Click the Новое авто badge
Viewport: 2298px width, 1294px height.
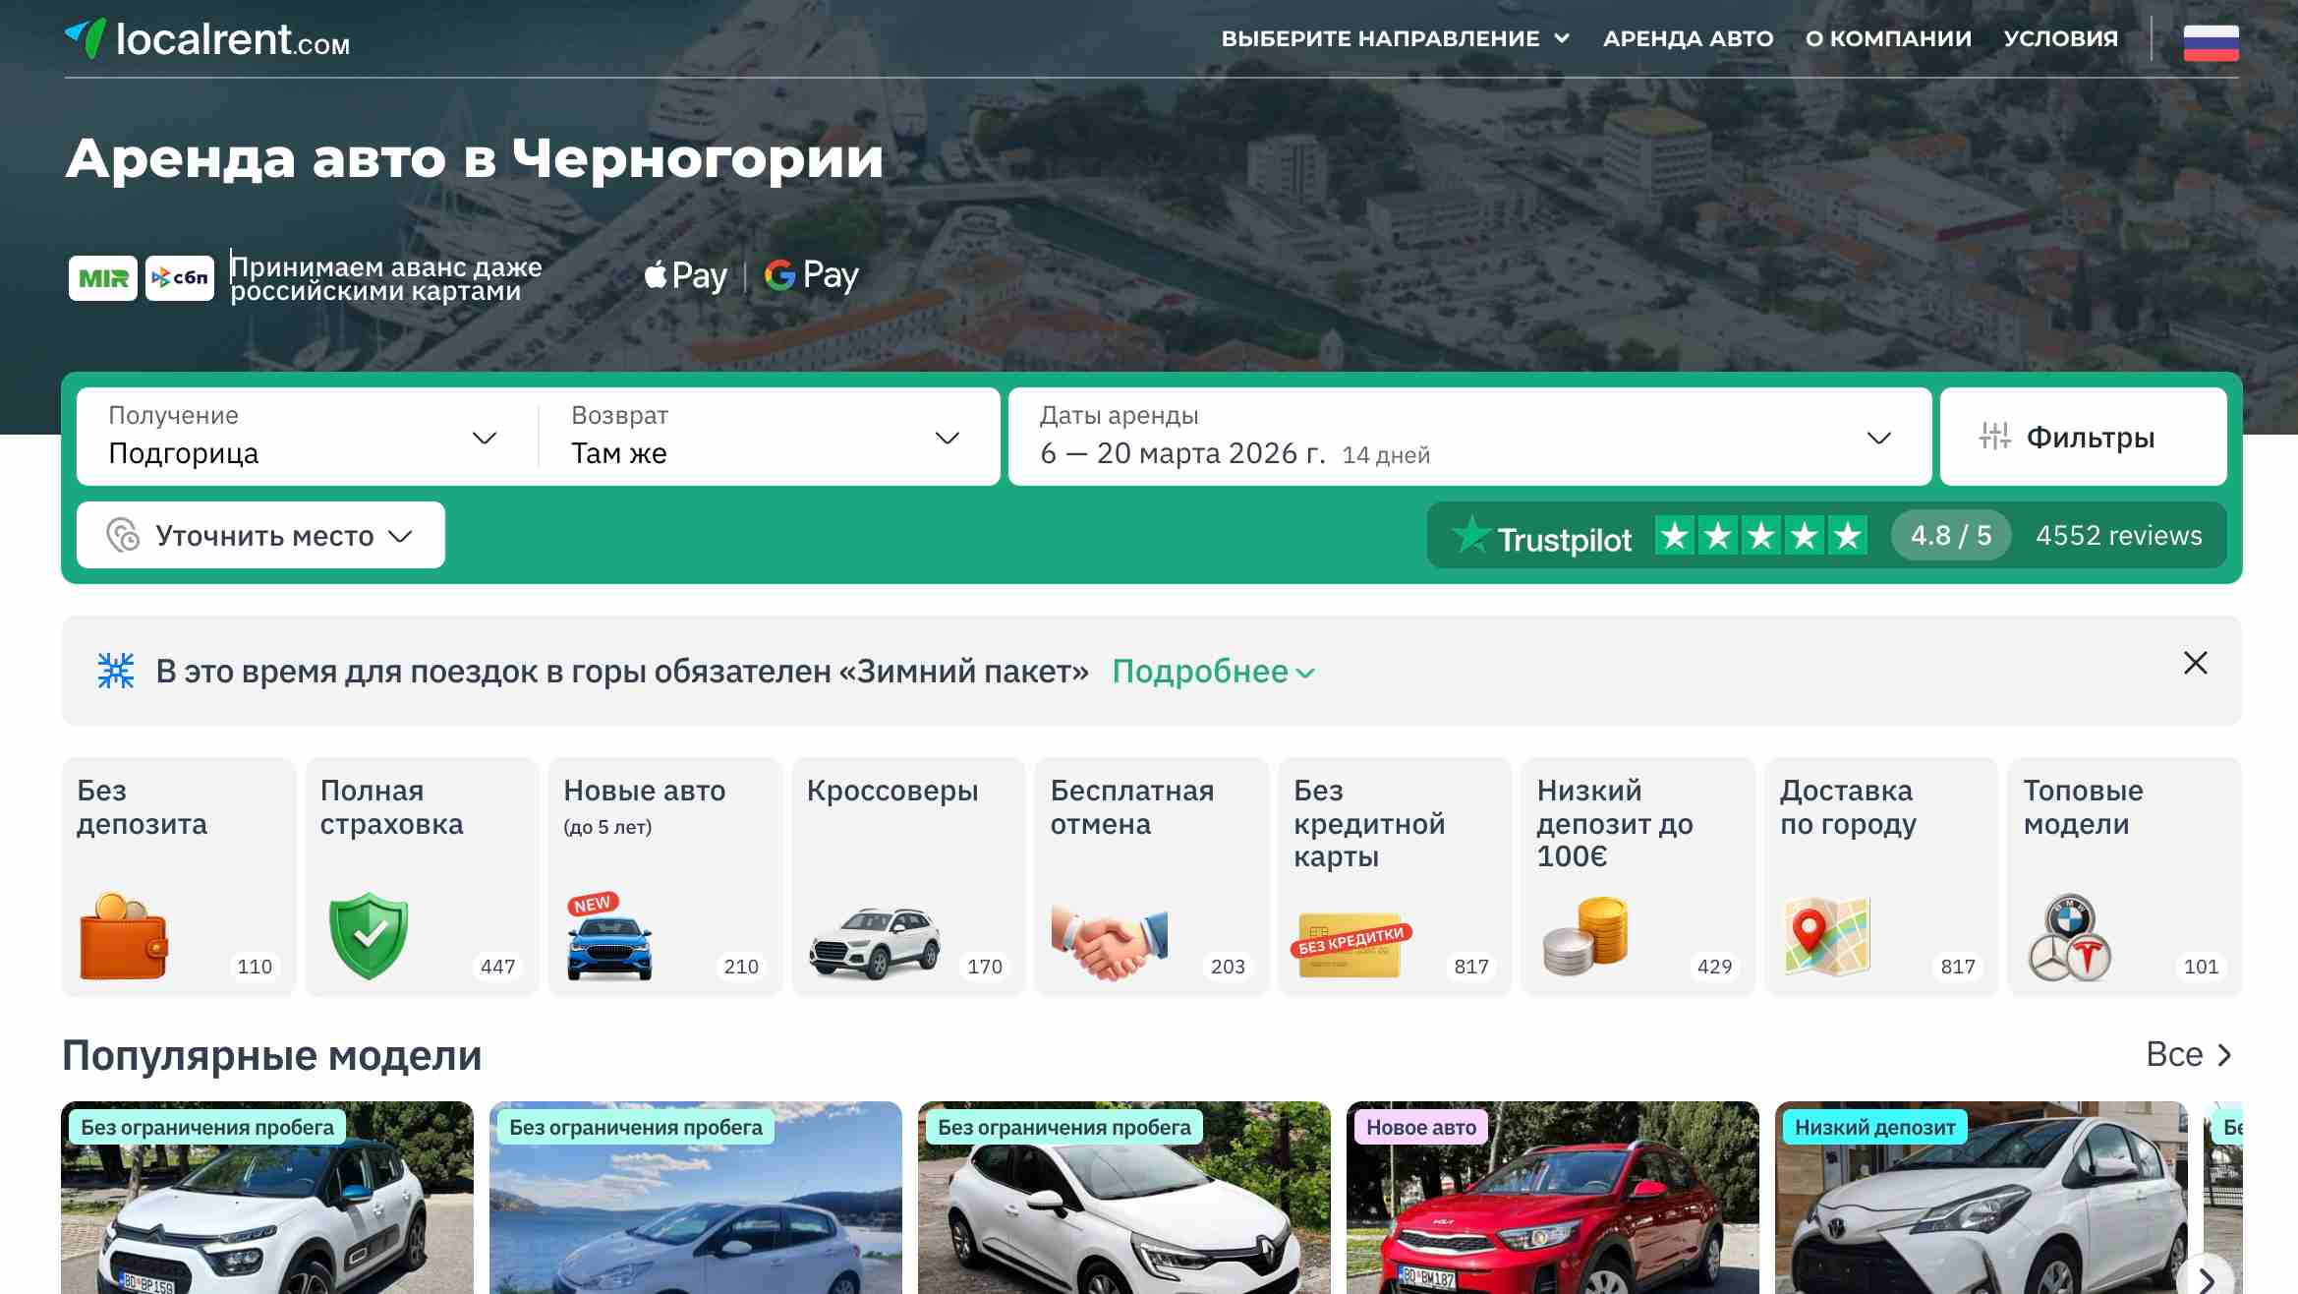click(x=1421, y=1127)
